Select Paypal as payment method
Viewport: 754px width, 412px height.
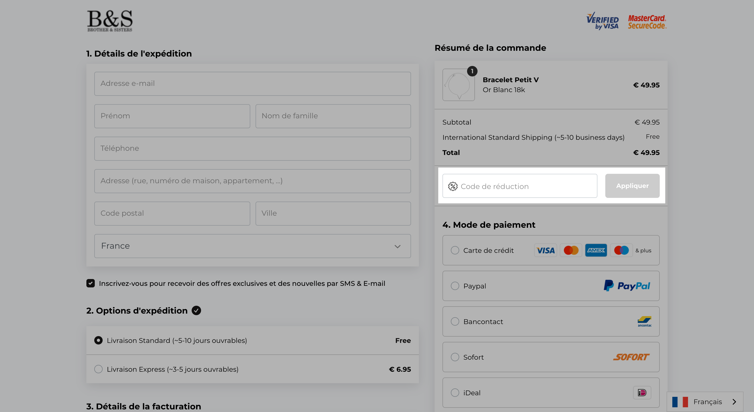tap(454, 286)
